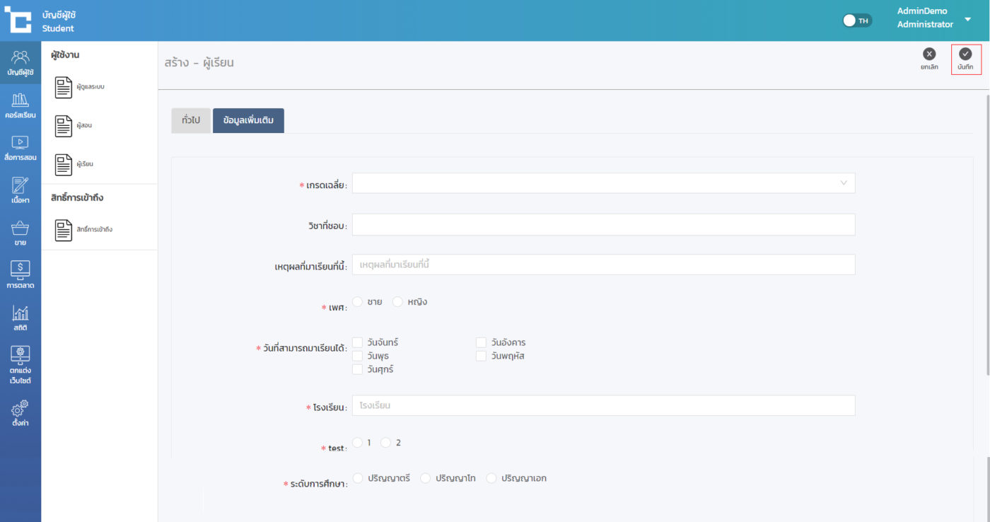This screenshot has height=522, width=990.
Task: Switch to the ทั่วไป tab
Action: (x=191, y=120)
